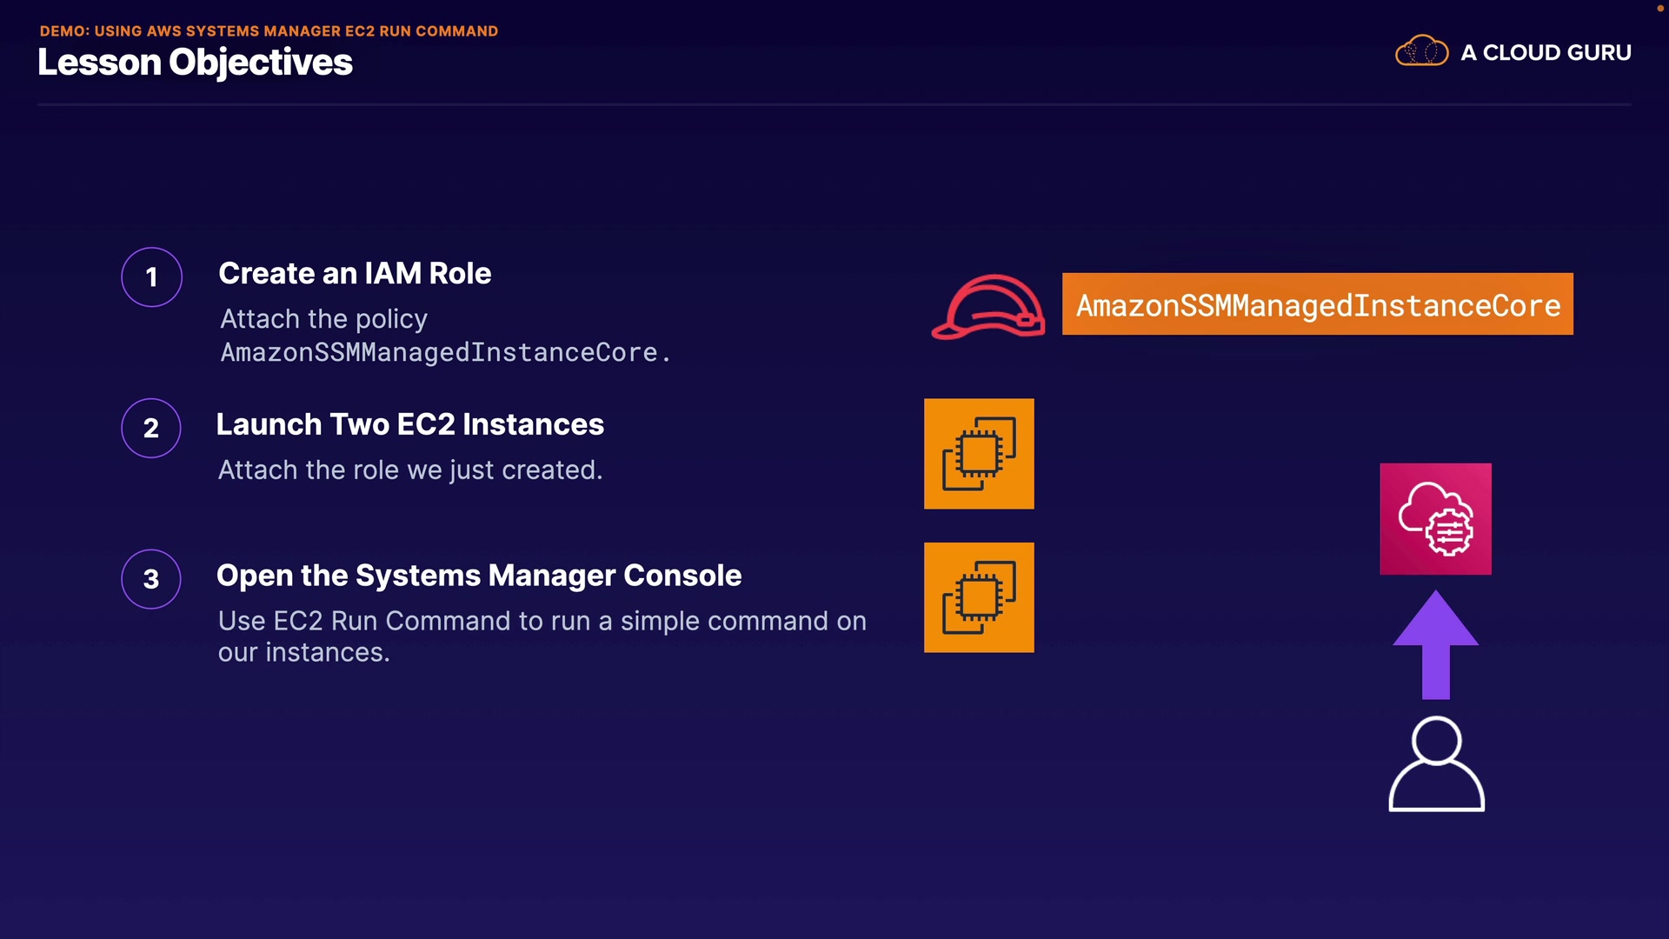1669x939 pixels.
Task: Click the white user silhouette icon
Action: pos(1436,765)
